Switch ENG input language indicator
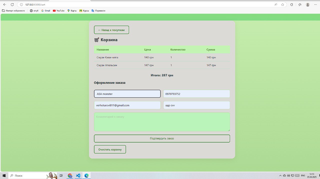Screen dimensions: 320x179 point(303,175)
